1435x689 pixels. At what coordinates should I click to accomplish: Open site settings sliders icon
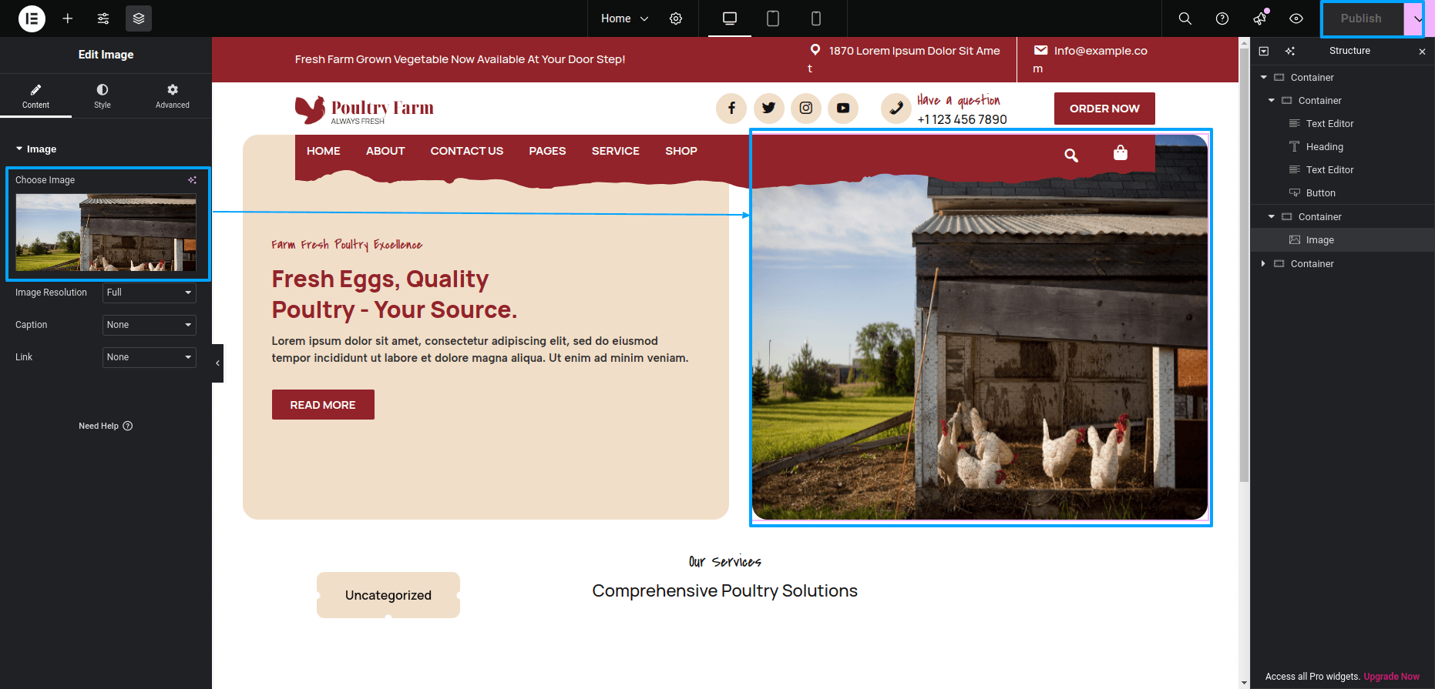click(x=103, y=18)
